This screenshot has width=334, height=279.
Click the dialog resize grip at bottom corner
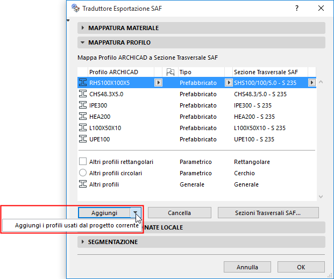pyautogui.click(x=329, y=274)
